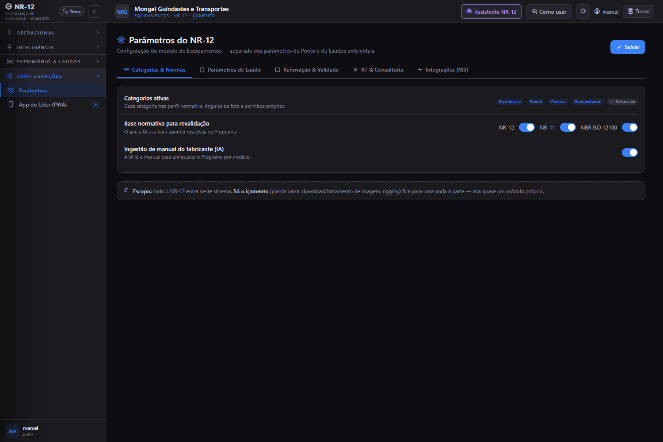Image resolution: width=663 pixels, height=442 pixels.
Task: Click the Guindaste category chip
Action: (510, 102)
